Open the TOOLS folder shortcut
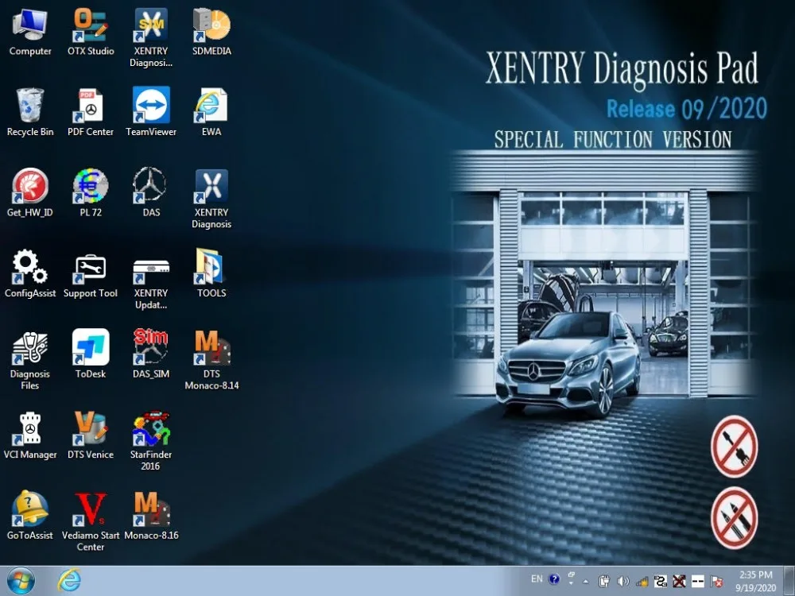This screenshot has width=795, height=596. point(211,273)
